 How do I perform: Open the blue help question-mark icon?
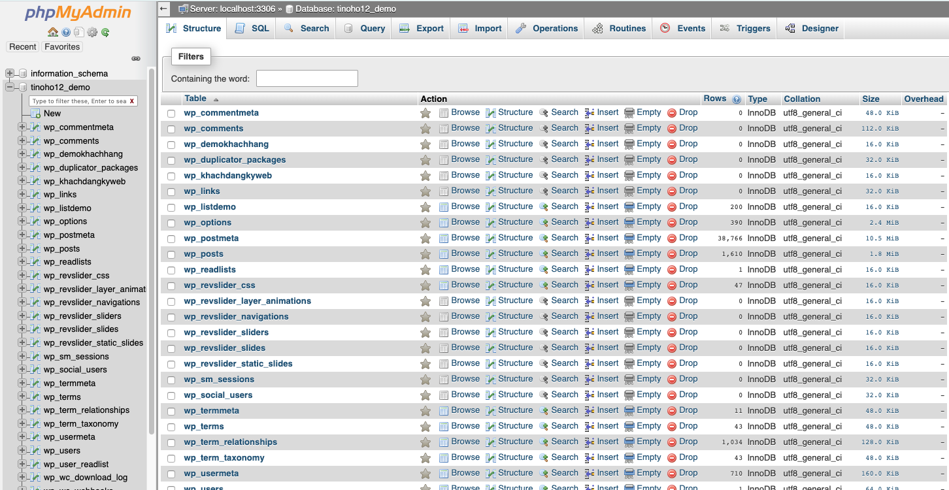[x=66, y=31]
